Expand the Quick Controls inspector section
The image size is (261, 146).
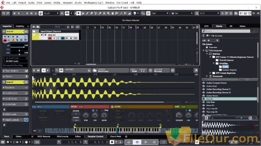coord(15,120)
